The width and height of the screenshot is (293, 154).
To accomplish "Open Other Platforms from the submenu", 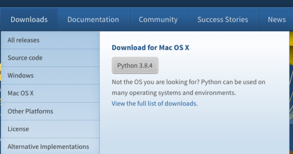I will 30,111.
